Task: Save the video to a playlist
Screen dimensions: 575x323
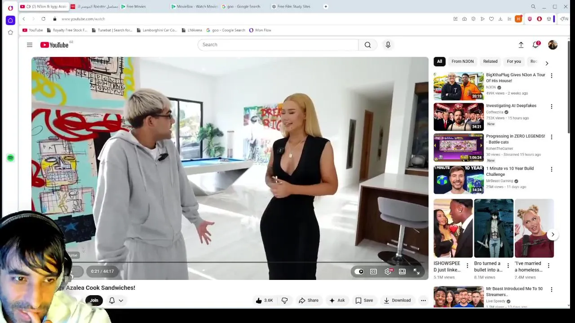Action: 364,301
